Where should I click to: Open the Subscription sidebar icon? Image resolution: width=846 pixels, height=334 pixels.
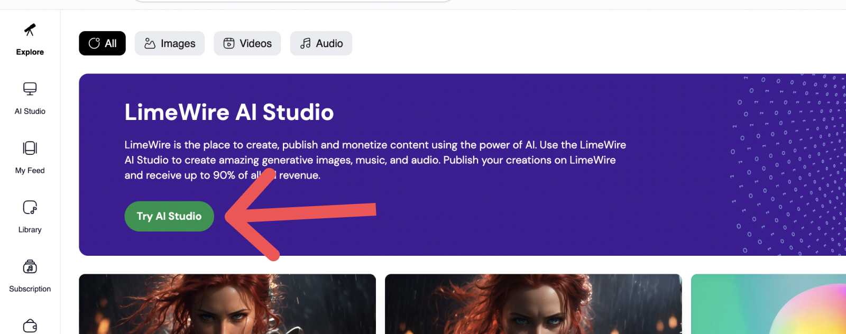click(x=30, y=266)
